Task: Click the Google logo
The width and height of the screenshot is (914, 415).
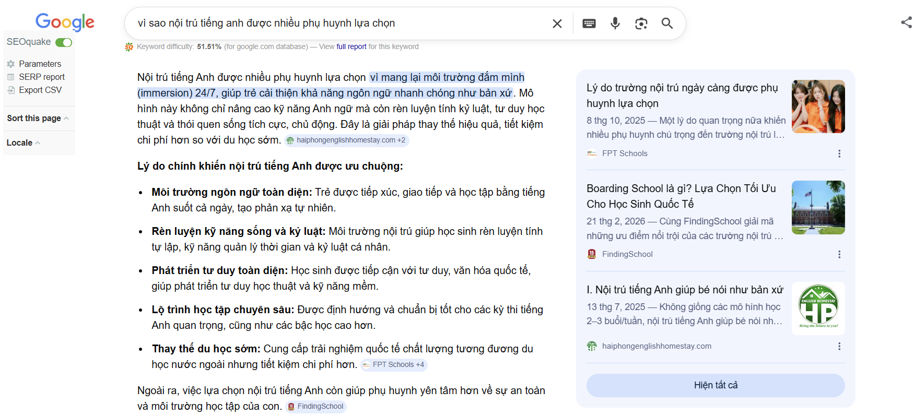Action: [65, 22]
